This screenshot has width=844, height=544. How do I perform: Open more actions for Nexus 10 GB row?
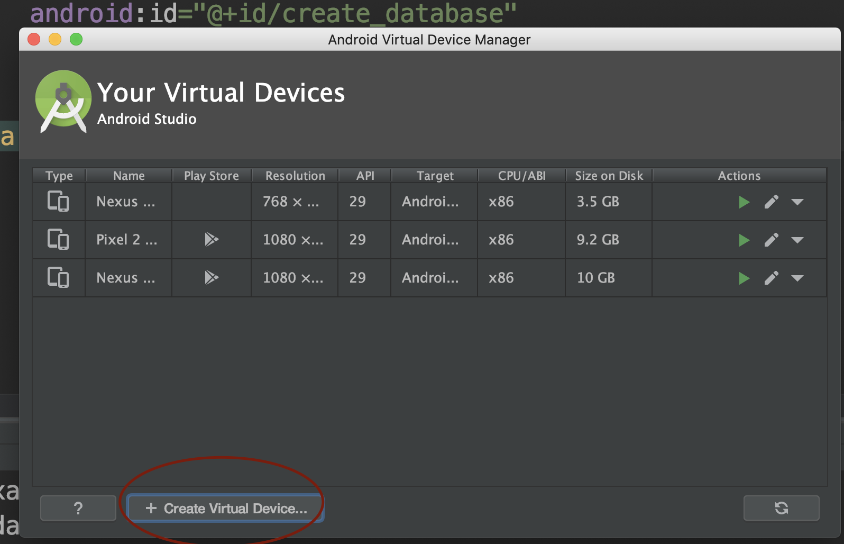pyautogui.click(x=797, y=278)
